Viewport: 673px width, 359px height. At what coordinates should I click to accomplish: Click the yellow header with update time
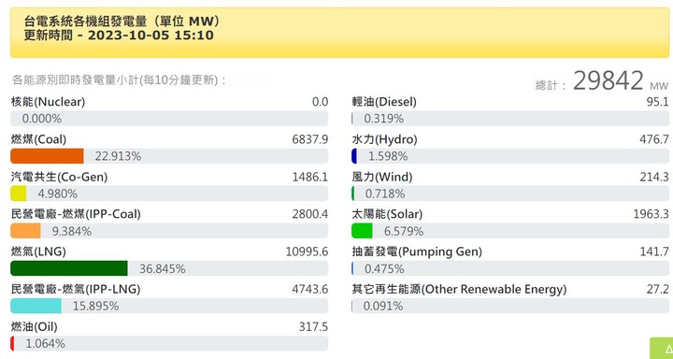pos(340,33)
